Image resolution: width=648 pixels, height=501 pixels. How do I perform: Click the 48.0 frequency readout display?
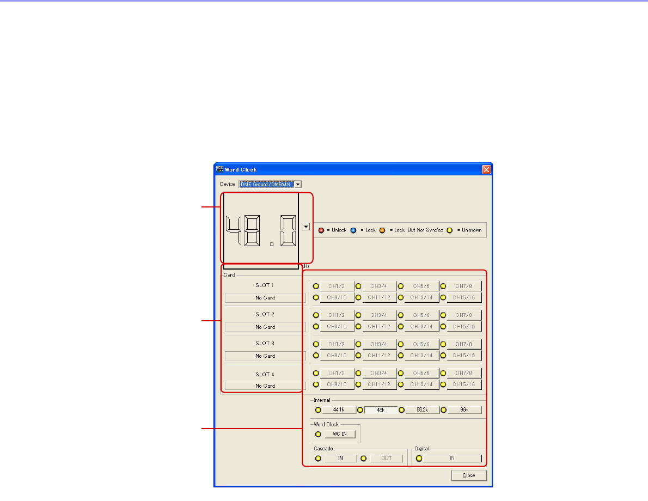pos(261,230)
